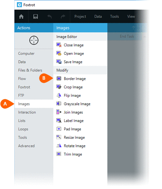Click the Save floppy disk icon
The width and height of the screenshot is (162, 189).
pos(35,16)
